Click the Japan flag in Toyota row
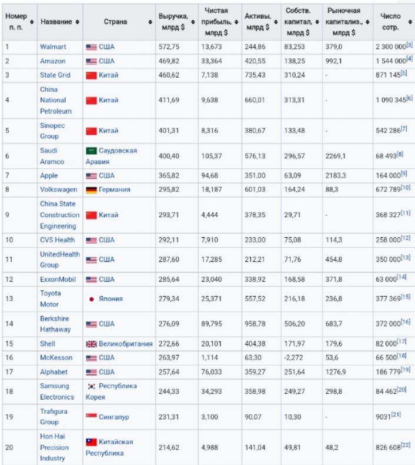This screenshot has width=415, height=465. click(91, 299)
